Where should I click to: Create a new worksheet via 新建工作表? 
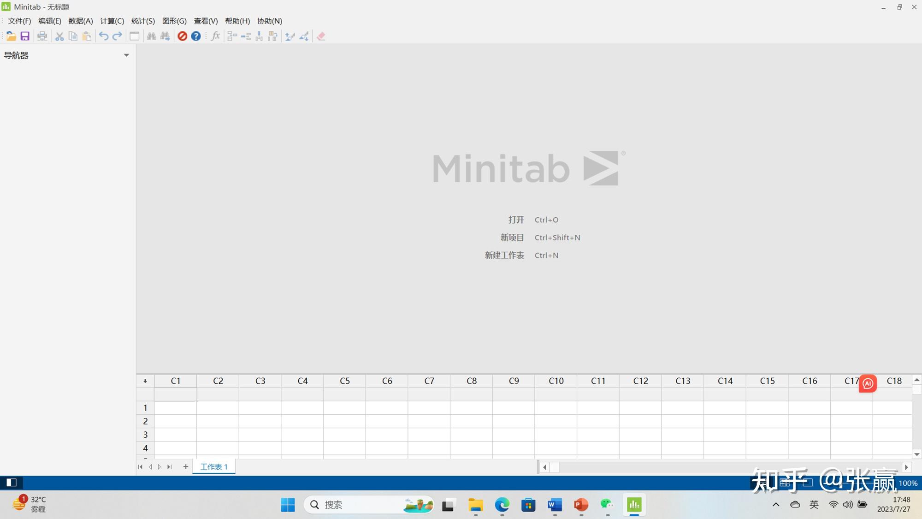click(504, 255)
